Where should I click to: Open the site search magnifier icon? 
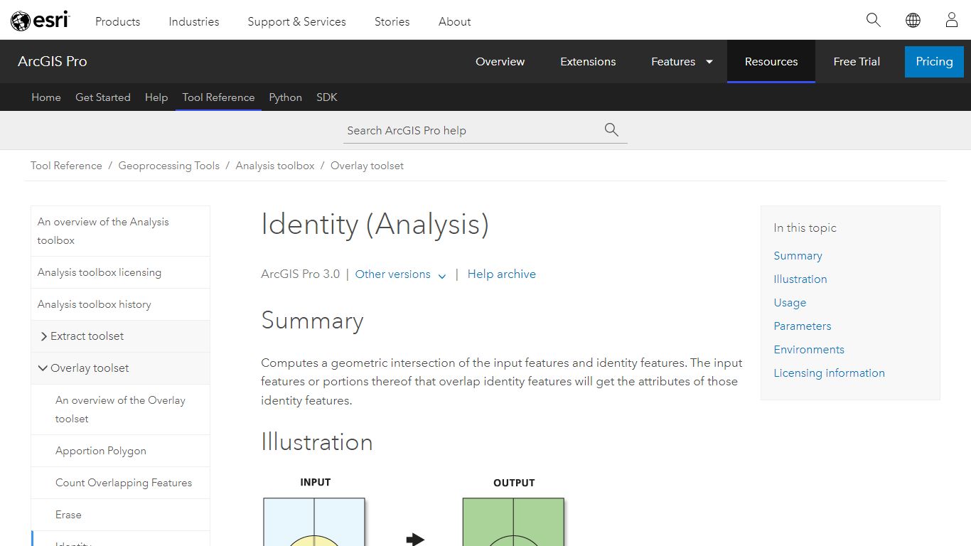pos(874,20)
